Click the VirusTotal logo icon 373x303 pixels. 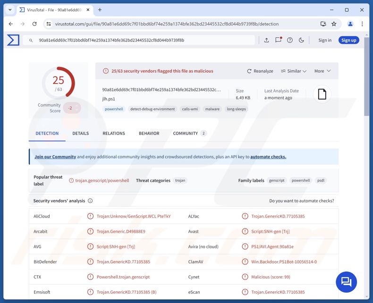tap(13, 40)
